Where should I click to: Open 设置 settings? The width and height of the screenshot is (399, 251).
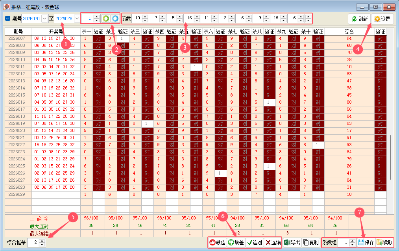click(x=382, y=19)
